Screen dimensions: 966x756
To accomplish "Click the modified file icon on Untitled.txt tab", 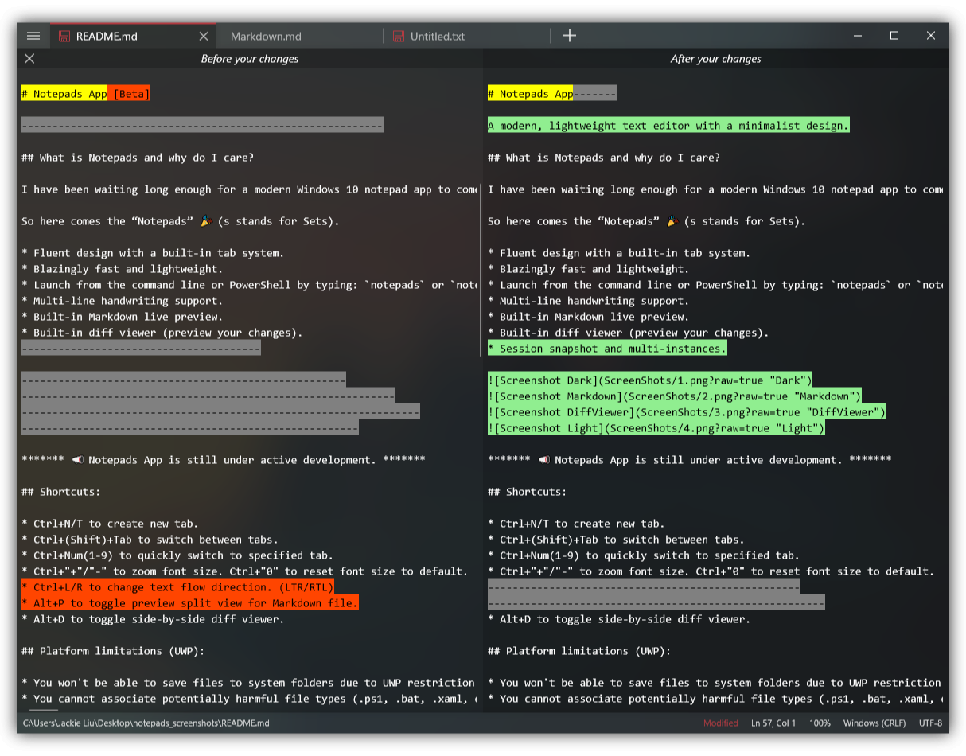I will 399,37.
